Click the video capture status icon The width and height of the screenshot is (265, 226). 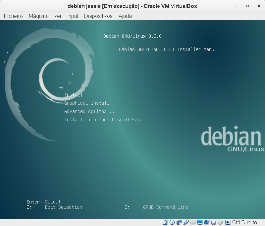(x=207, y=222)
